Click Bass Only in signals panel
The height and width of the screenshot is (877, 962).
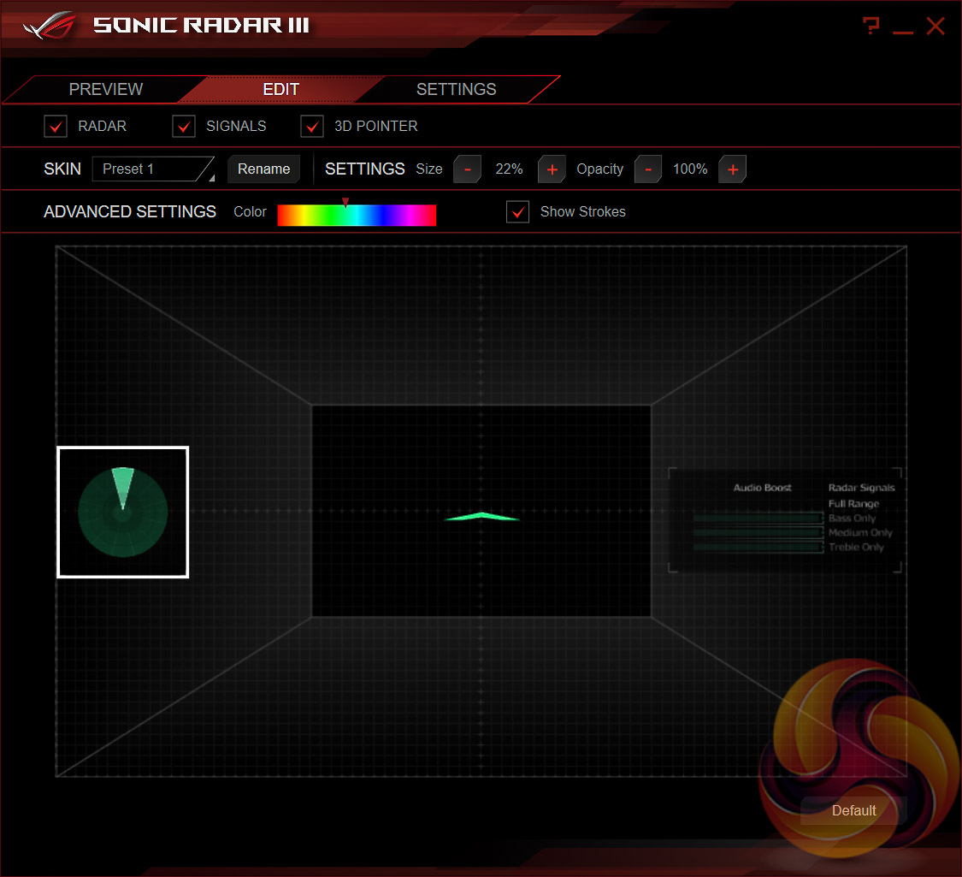coord(852,518)
